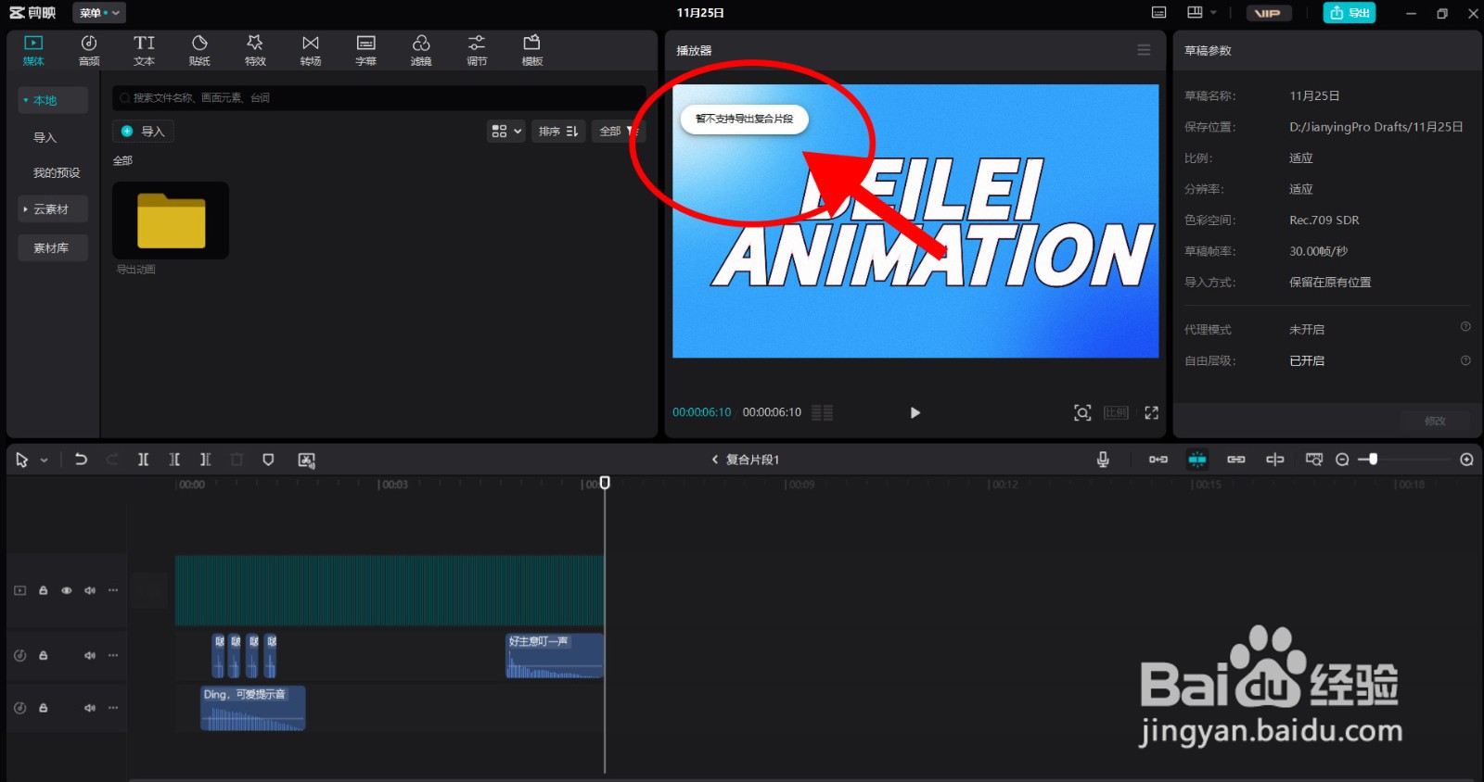Click the preview focus zoom icon

[1082, 413]
